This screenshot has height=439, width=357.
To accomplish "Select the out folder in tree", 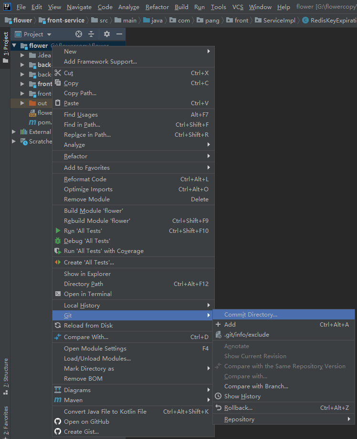I will (x=31, y=103).
